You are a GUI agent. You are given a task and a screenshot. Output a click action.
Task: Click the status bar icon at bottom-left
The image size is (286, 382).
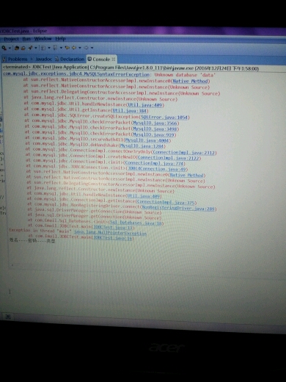coord(8,317)
